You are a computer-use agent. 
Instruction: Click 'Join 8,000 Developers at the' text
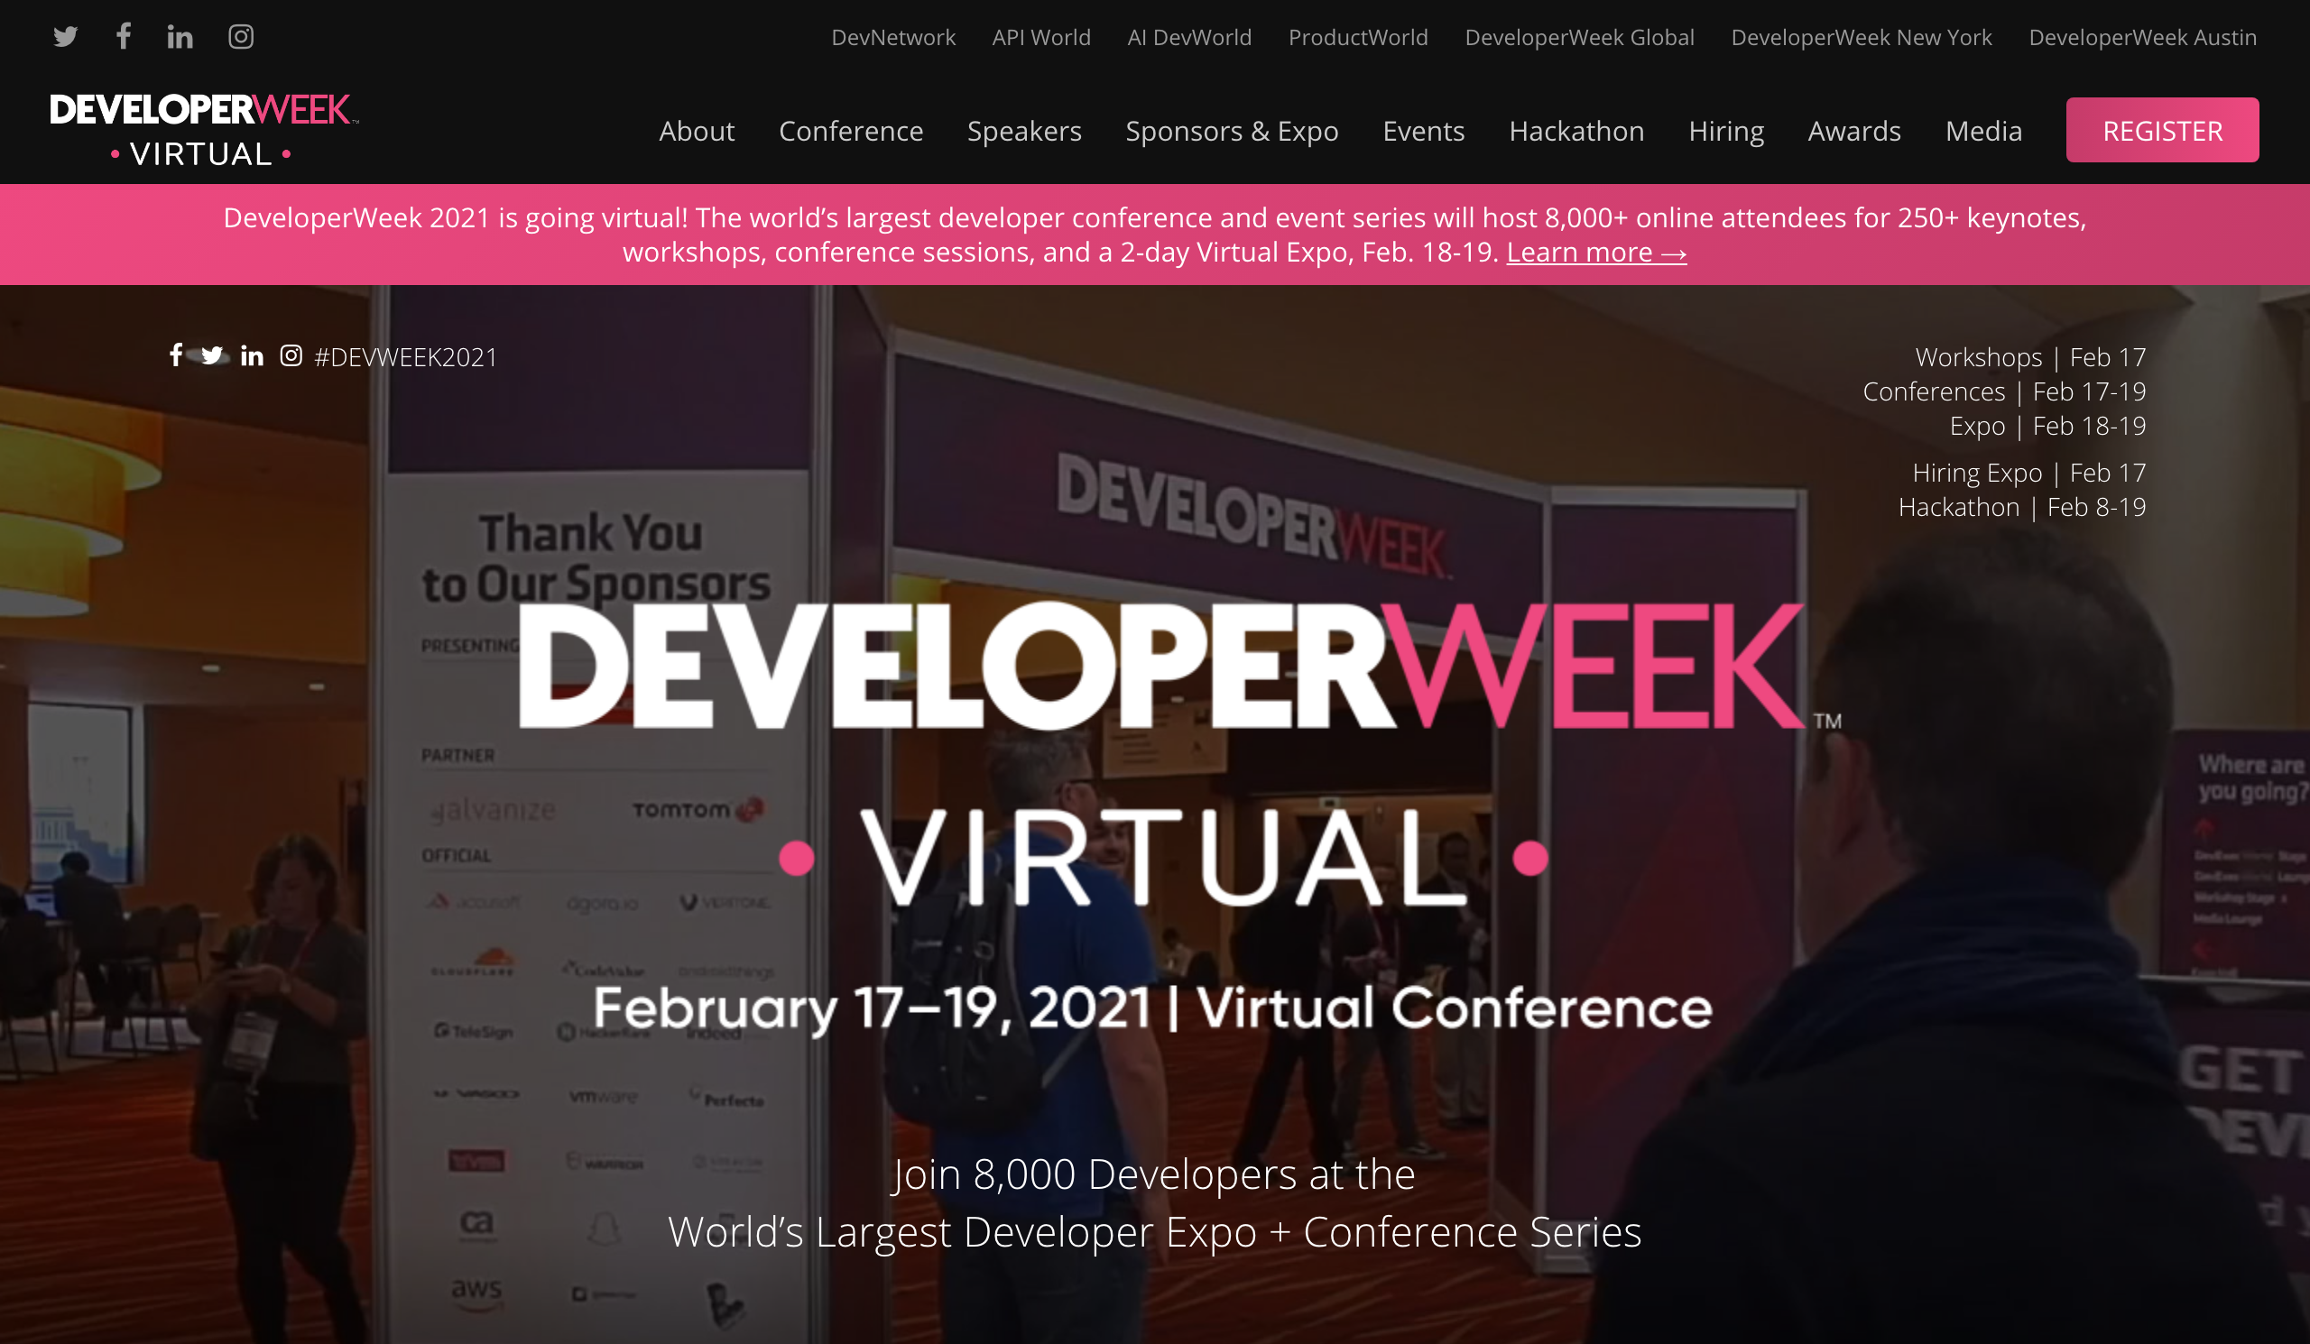1154,1174
